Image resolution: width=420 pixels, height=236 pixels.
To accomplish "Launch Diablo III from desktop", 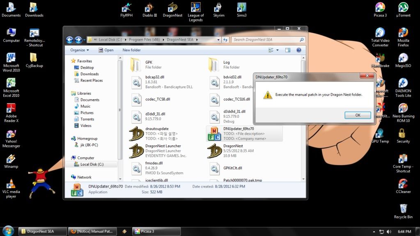I will pyautogui.click(x=149, y=10).
